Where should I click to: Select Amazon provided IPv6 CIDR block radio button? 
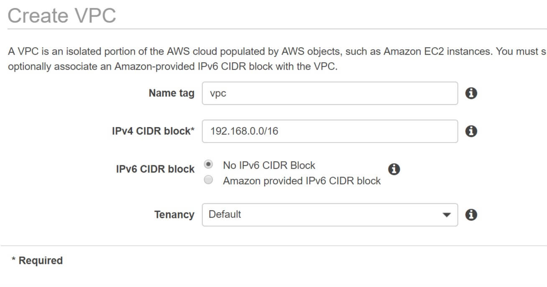pyautogui.click(x=208, y=180)
